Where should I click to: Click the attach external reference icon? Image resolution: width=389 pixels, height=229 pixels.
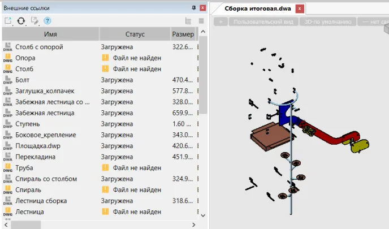[8, 21]
